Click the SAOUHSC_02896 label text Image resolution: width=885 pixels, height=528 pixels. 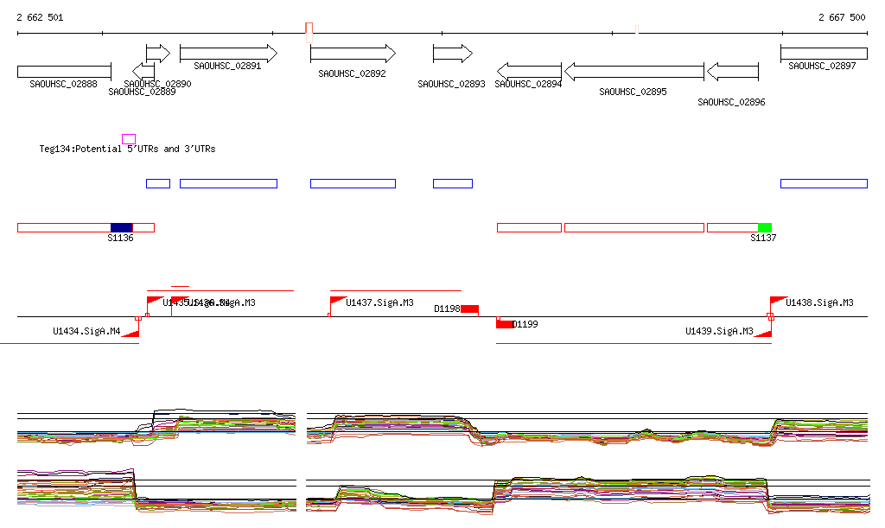click(731, 102)
